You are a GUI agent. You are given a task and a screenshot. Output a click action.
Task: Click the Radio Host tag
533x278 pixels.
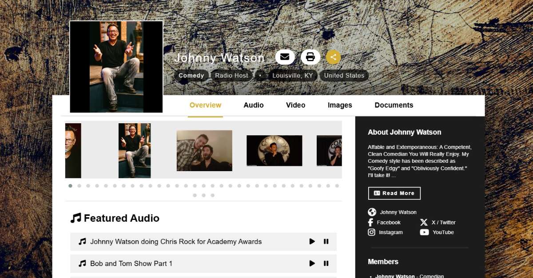pos(231,75)
